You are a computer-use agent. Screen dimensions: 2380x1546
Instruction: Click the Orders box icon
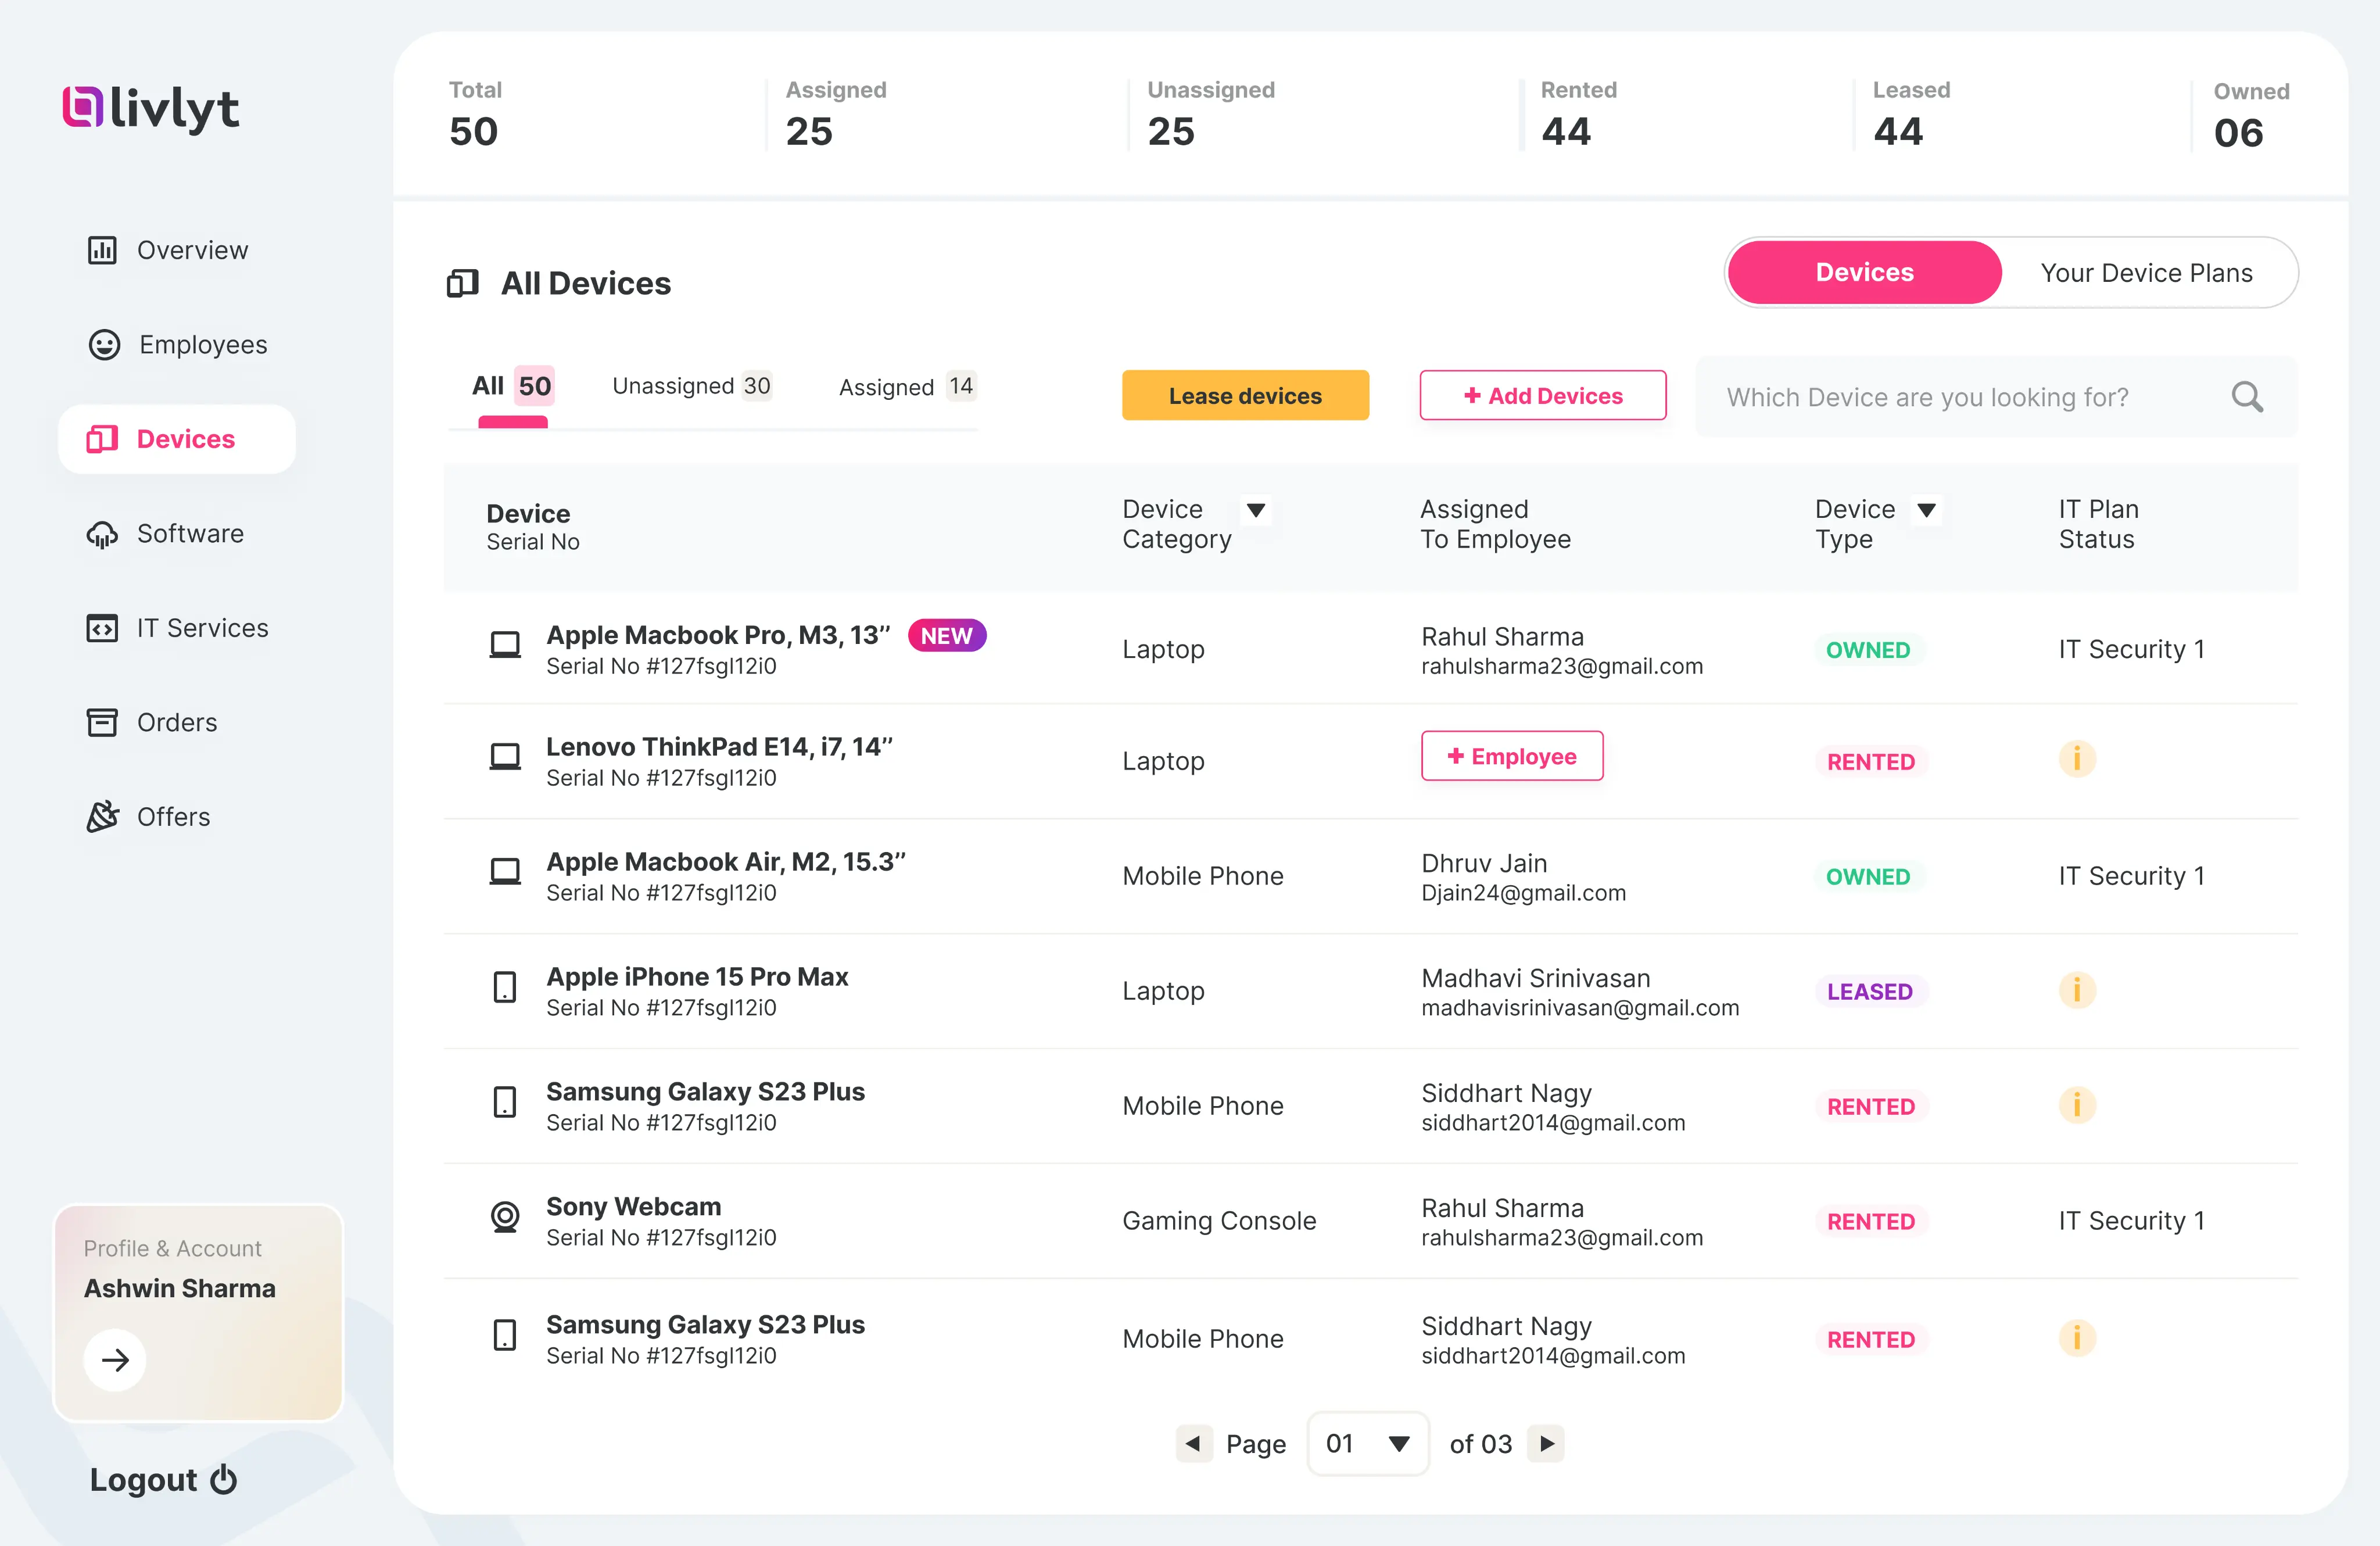click(x=102, y=722)
